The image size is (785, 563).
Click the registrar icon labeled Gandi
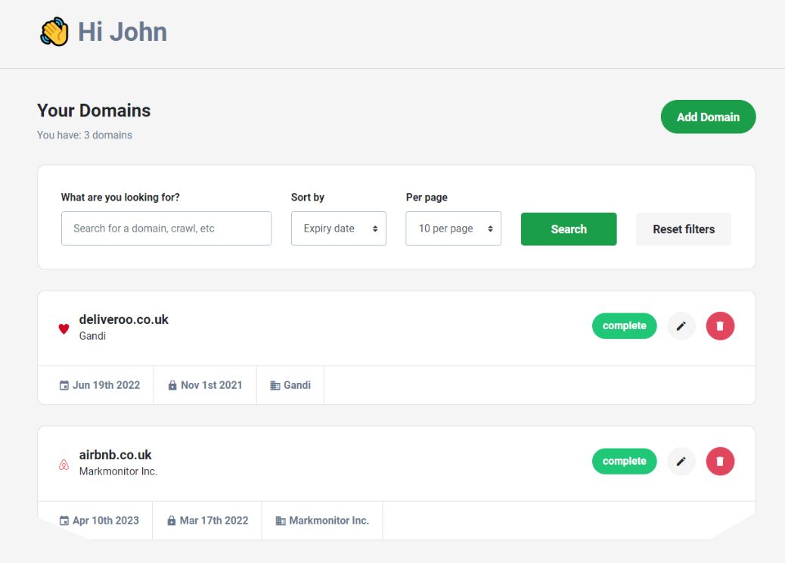(x=274, y=384)
